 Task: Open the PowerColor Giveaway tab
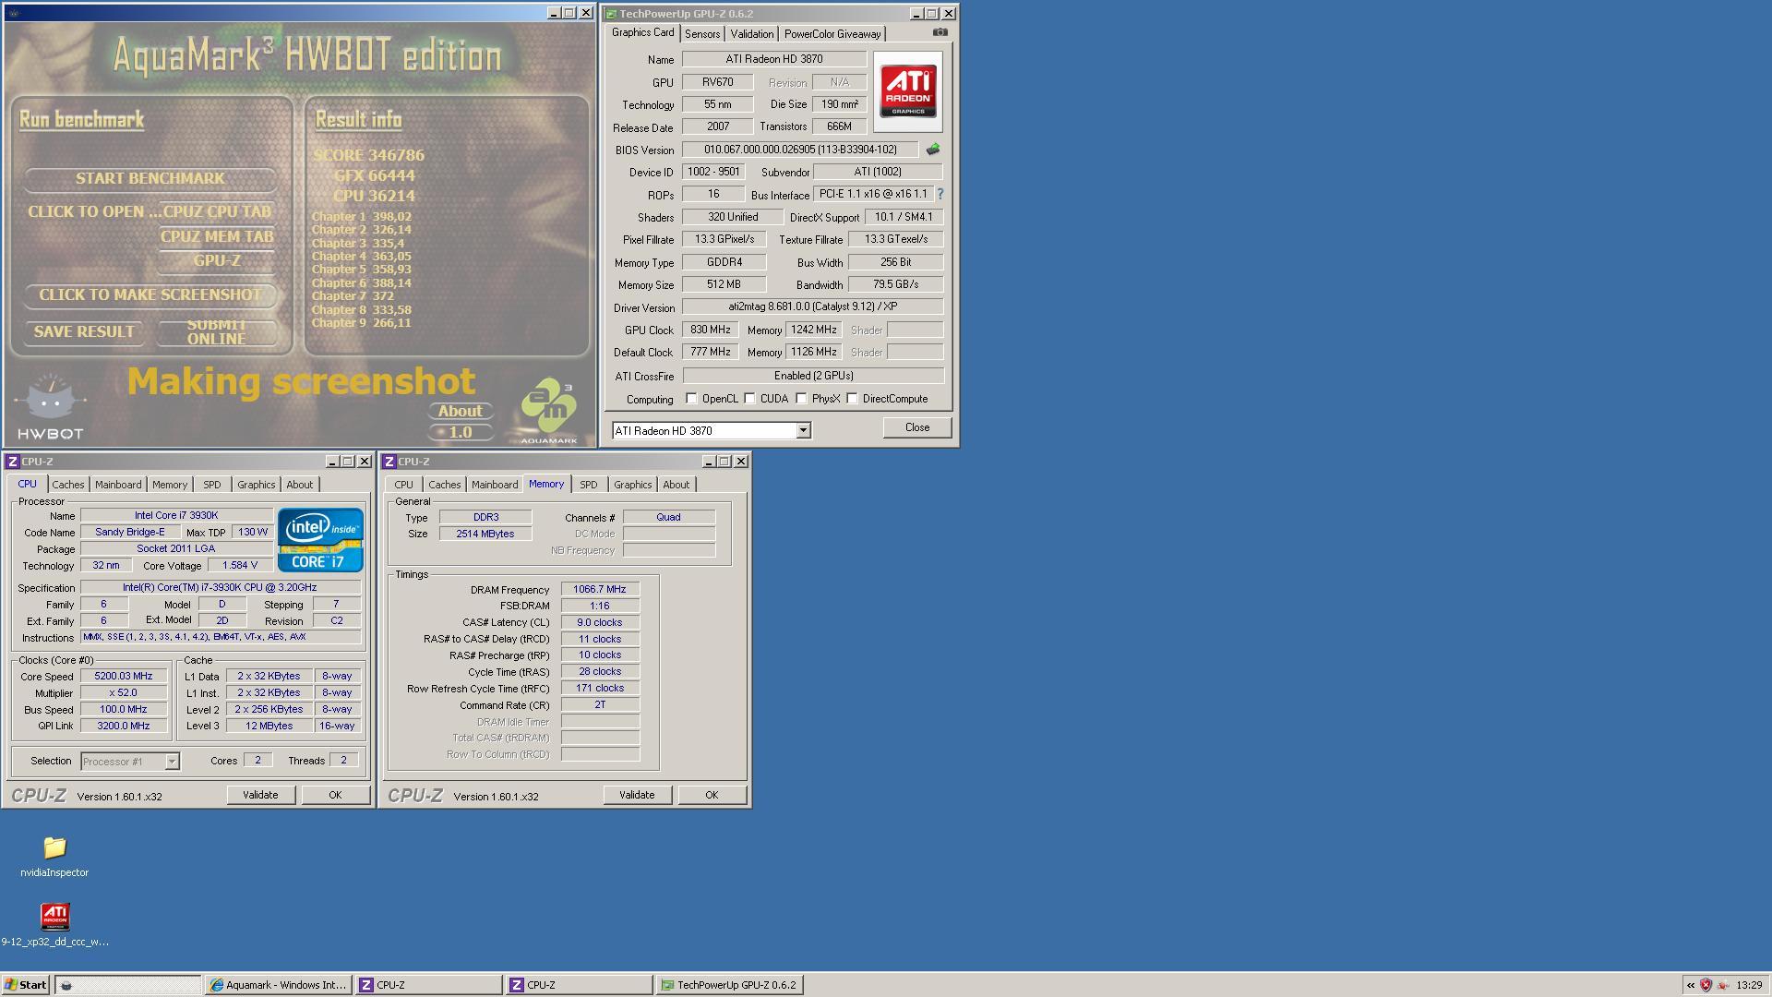(x=832, y=34)
